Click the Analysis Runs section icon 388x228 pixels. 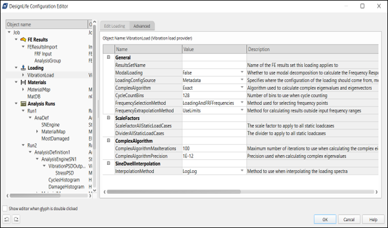click(23, 104)
